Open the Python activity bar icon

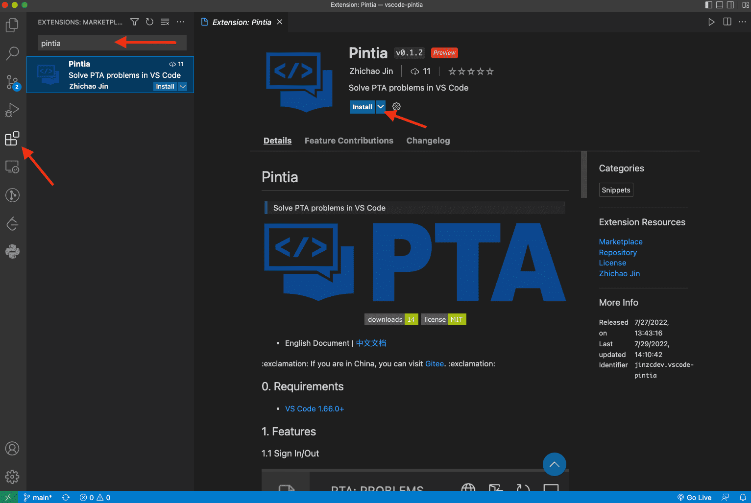(12, 252)
